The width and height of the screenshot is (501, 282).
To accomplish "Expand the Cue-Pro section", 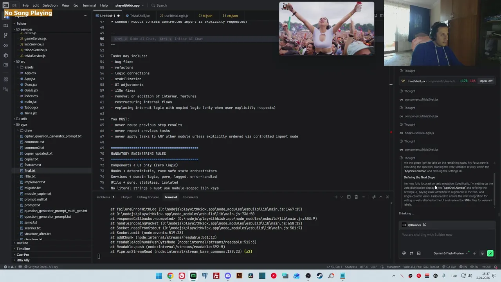I will 23,255.
